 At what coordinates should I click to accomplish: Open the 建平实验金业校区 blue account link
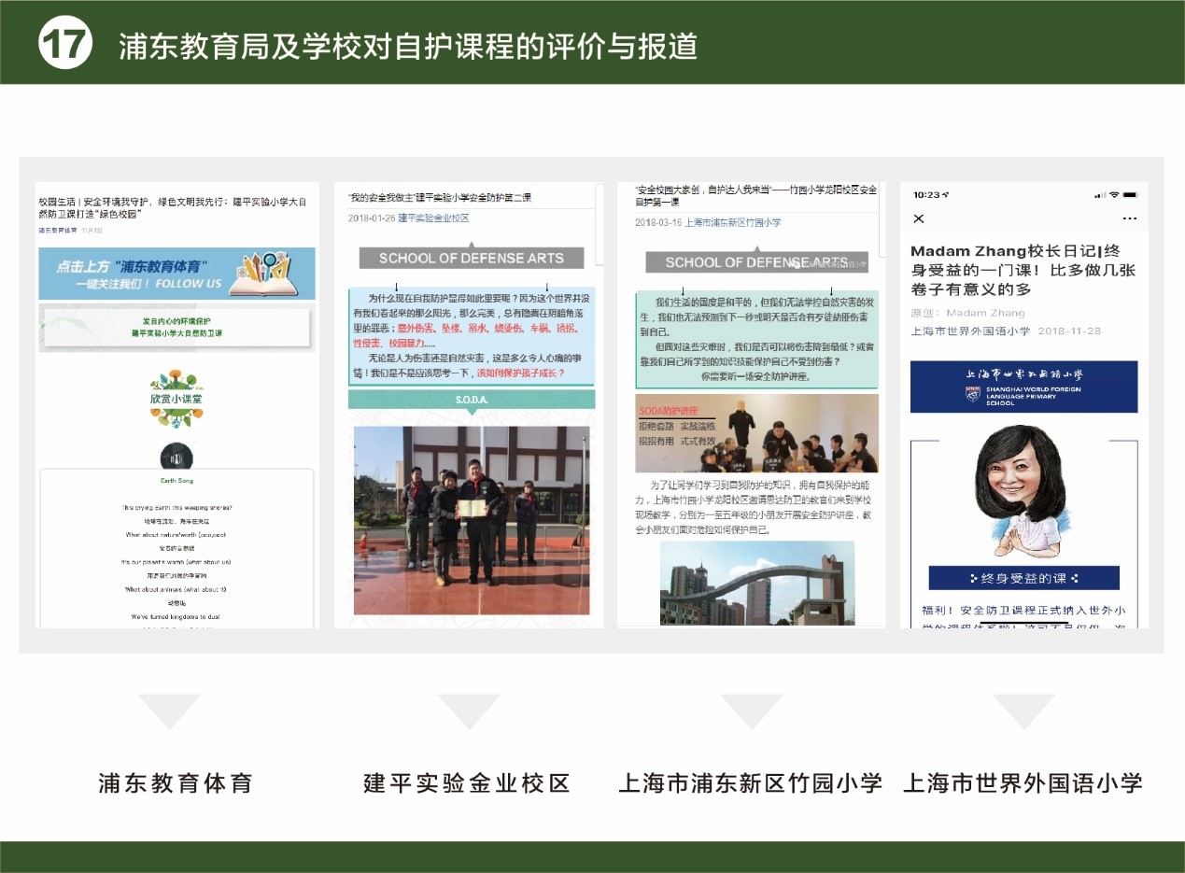tap(433, 218)
